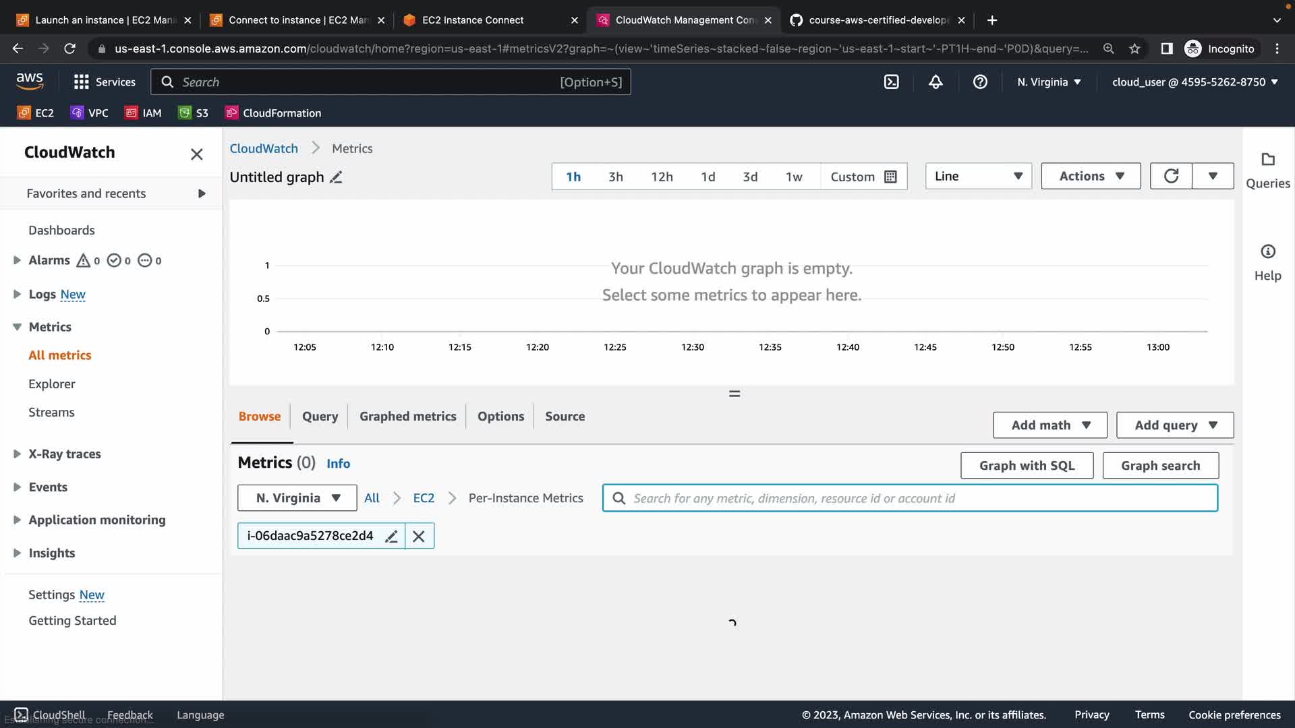
Task: Expand the Alarms section in sidebar
Action: click(x=17, y=260)
